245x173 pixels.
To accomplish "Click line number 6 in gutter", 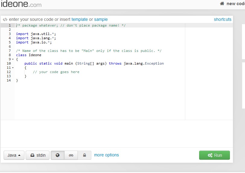I will pyautogui.click(x=10, y=46).
